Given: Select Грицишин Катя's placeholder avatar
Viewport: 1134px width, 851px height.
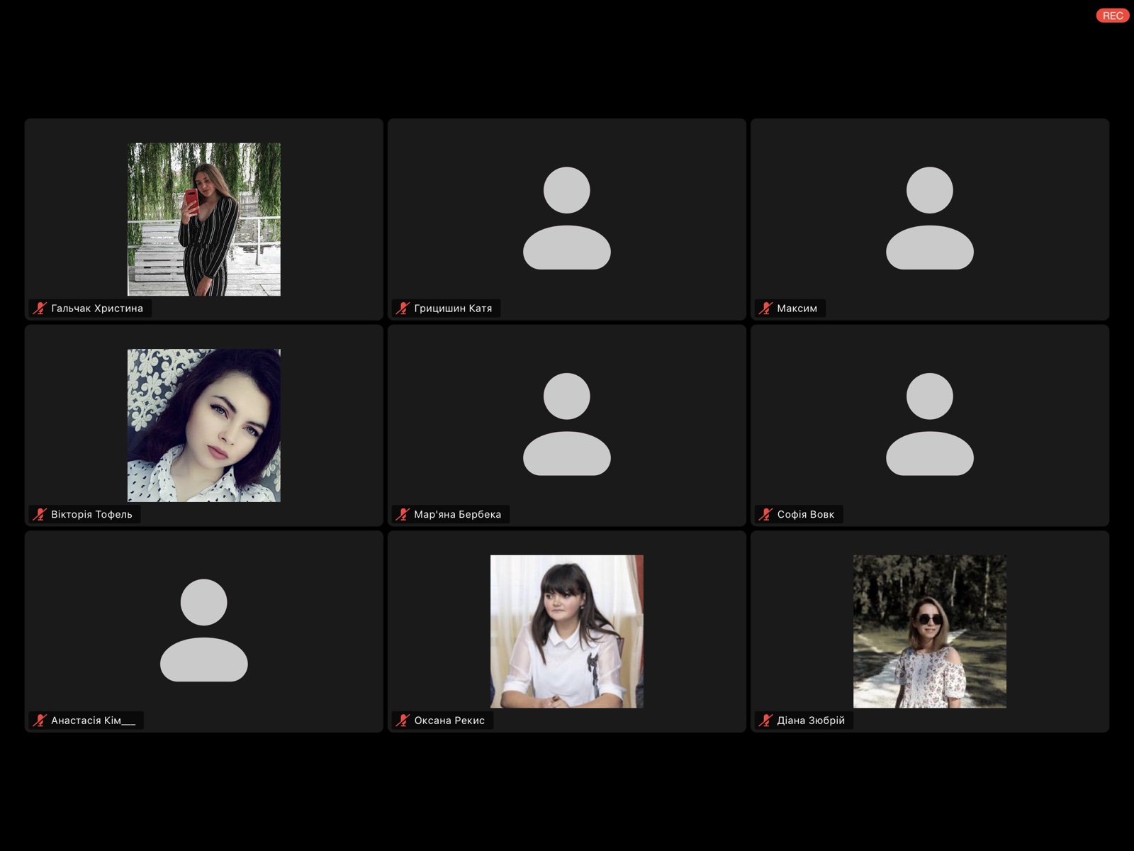Looking at the screenshot, I should [x=567, y=218].
